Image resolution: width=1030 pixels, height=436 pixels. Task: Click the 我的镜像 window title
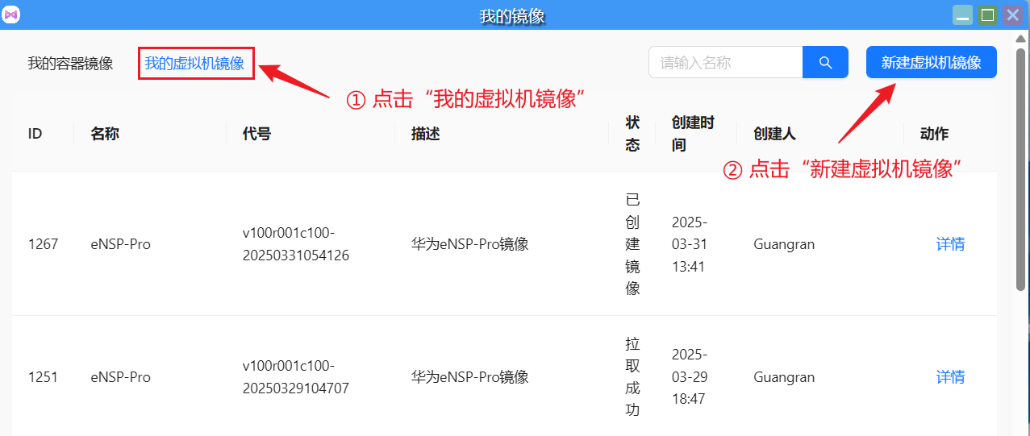[514, 15]
